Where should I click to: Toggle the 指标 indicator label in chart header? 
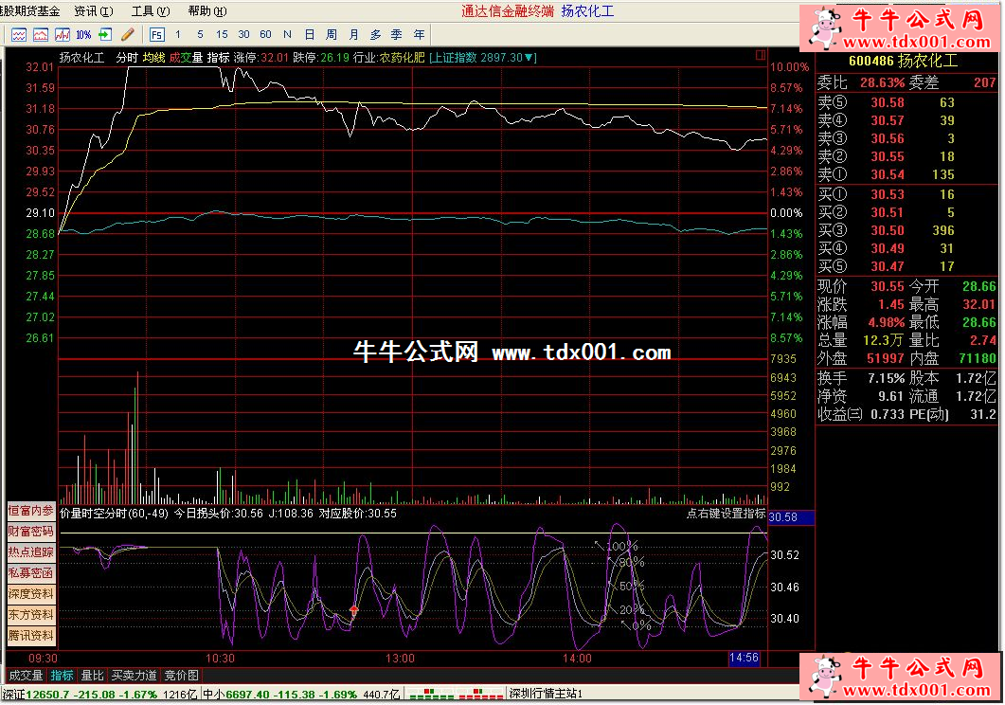click(219, 58)
